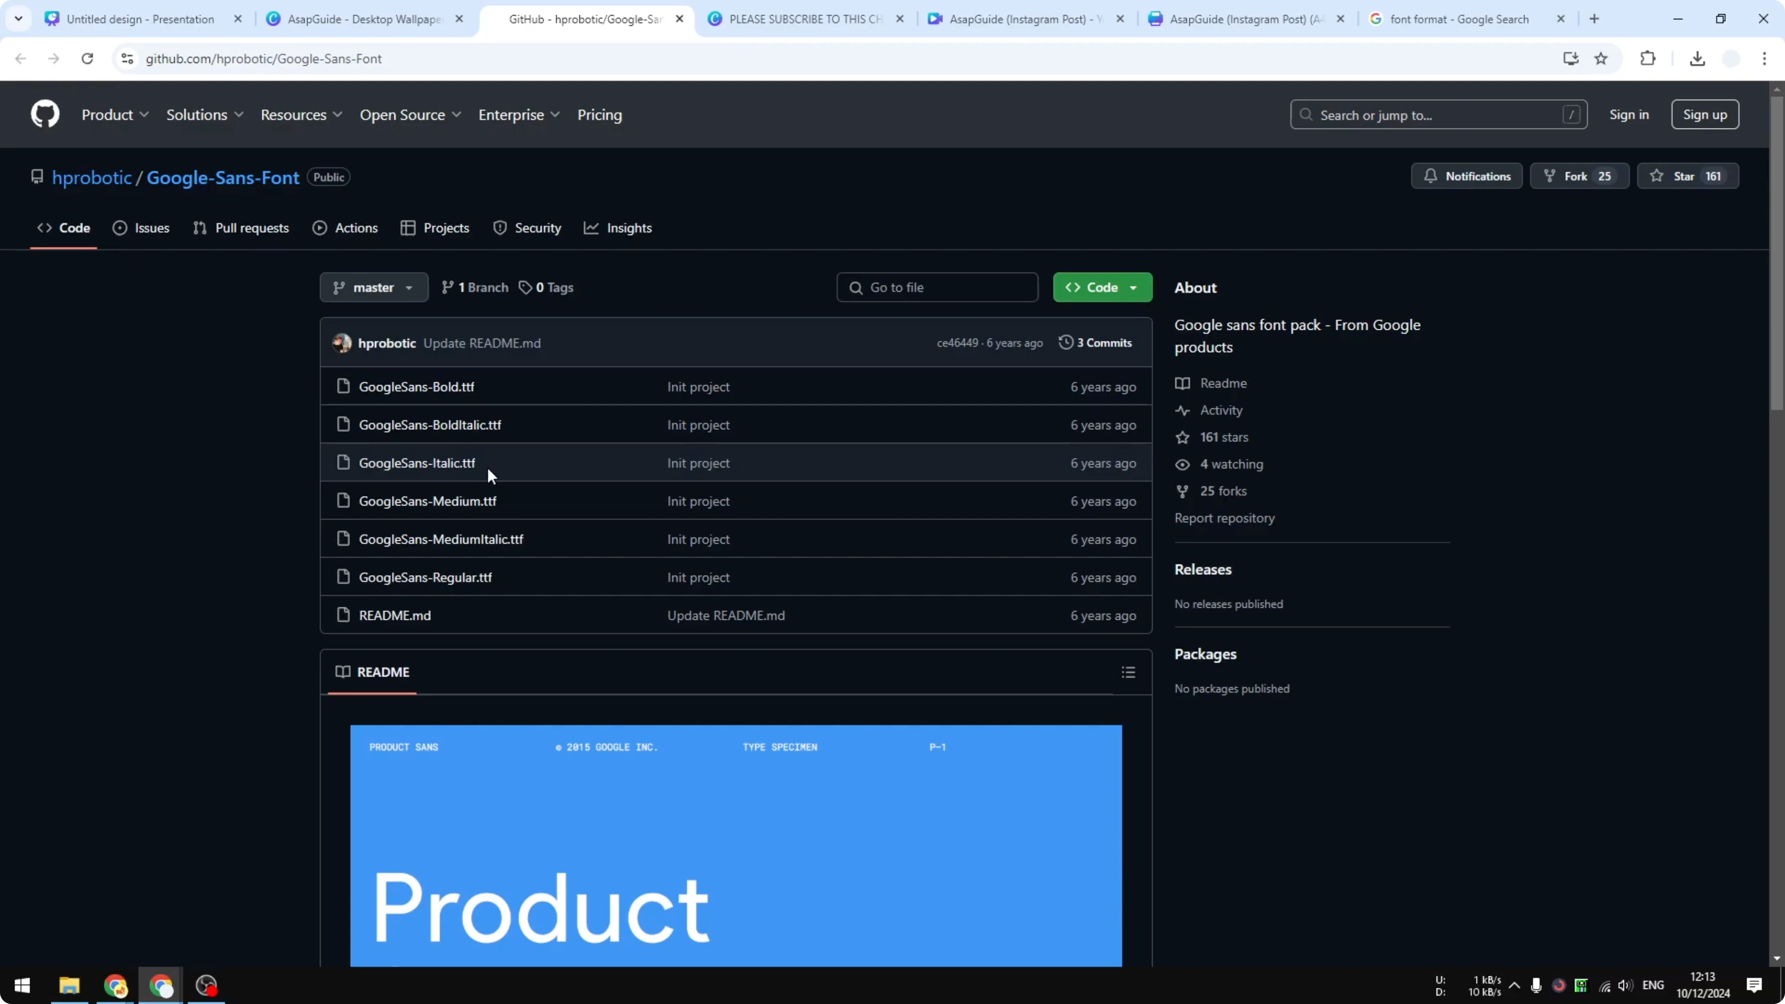Open the master branch dropdown
This screenshot has height=1004, width=1785.
pyautogui.click(x=373, y=287)
